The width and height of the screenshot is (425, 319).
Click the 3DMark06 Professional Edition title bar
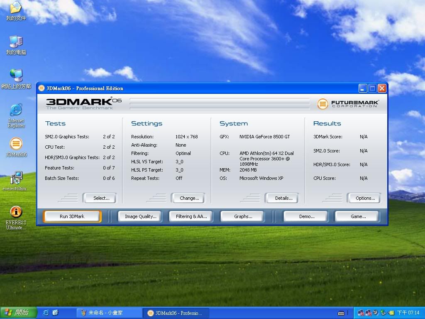pyautogui.click(x=212, y=88)
